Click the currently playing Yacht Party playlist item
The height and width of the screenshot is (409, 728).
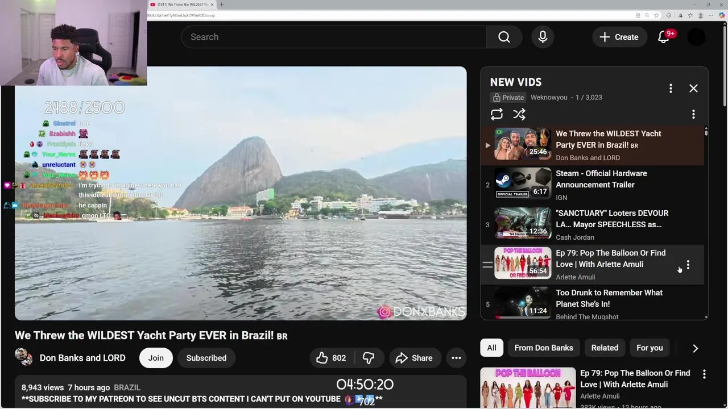pyautogui.click(x=592, y=145)
